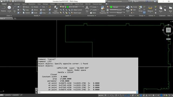
Task: Expand the Utilities panel
Action: pyautogui.click(x=152, y=16)
